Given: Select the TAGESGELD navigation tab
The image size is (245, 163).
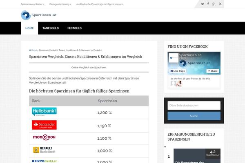Looking at the screenshot, I should (51, 28).
